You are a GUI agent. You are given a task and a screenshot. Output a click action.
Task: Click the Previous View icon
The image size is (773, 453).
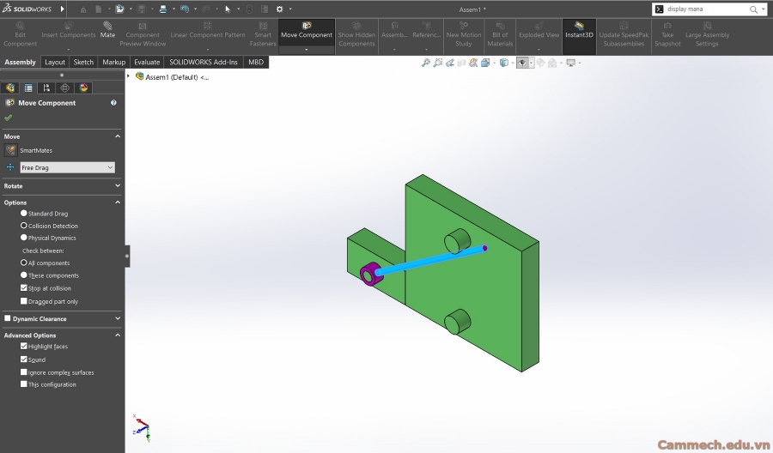coord(449,63)
